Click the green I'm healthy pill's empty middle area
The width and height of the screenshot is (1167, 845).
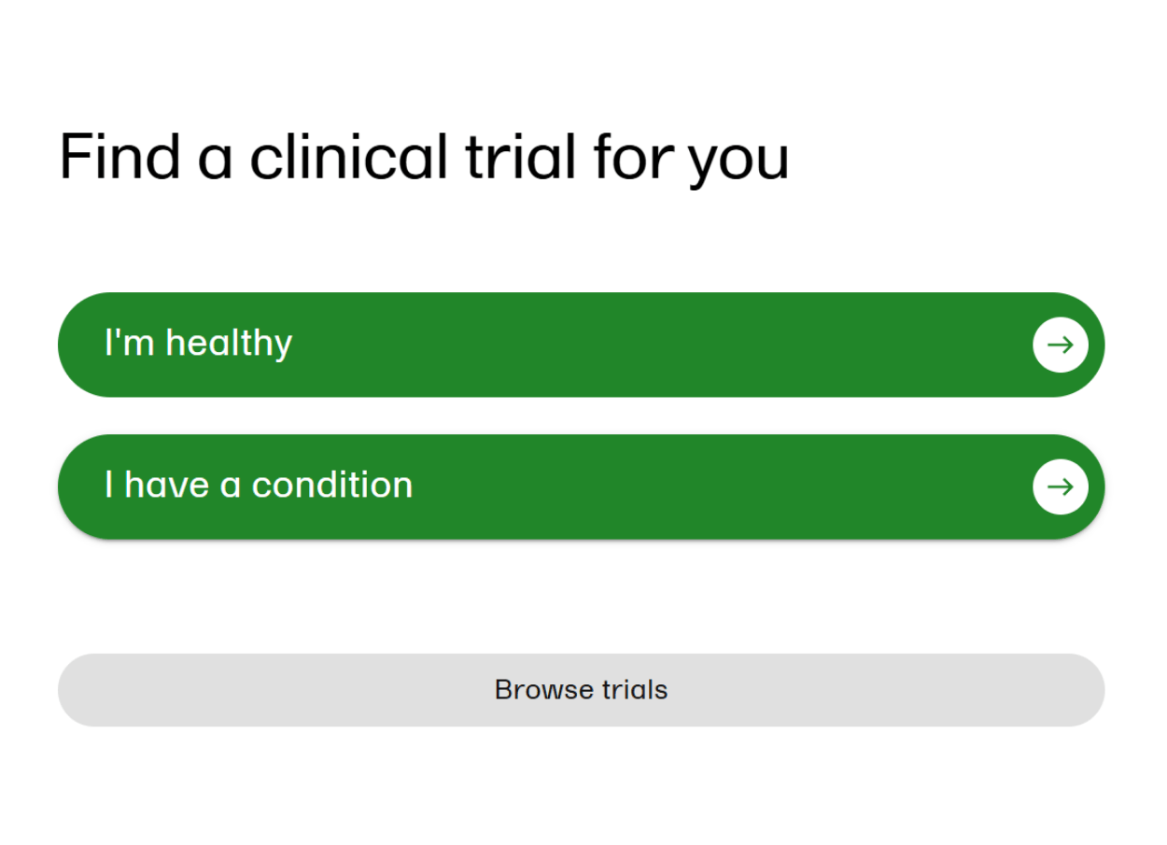(654, 345)
